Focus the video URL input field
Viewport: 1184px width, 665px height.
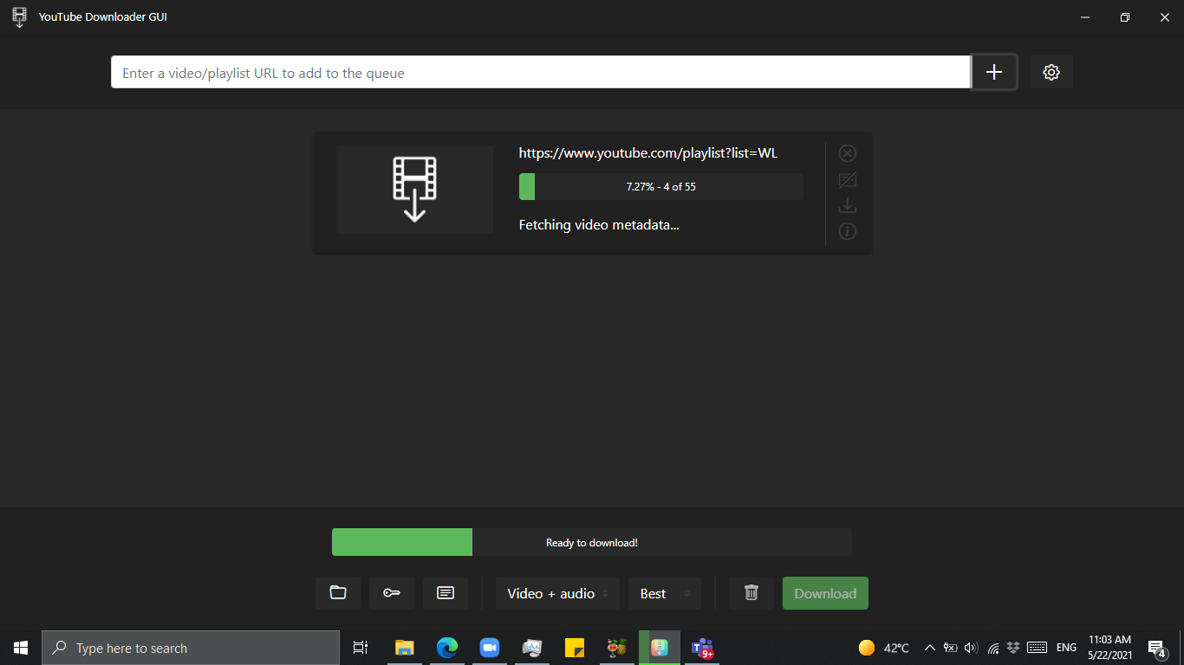(x=537, y=73)
